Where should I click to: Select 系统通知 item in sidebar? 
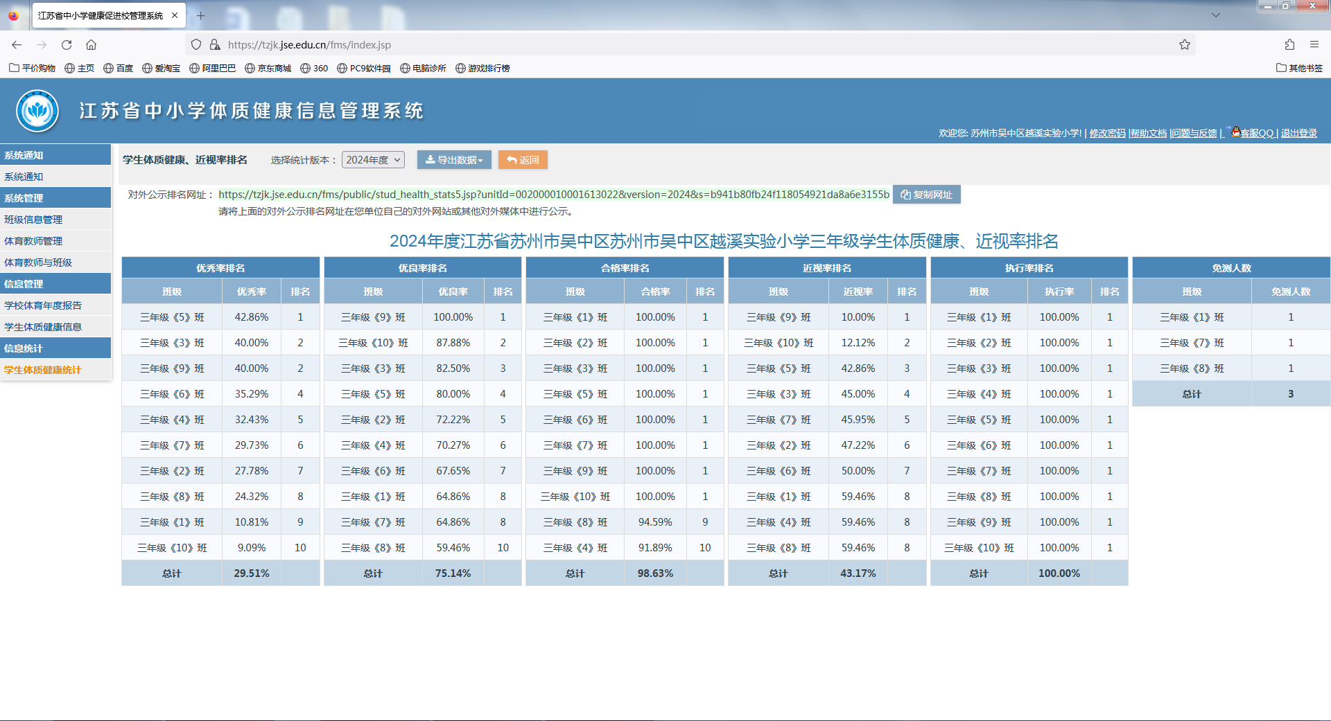55,177
